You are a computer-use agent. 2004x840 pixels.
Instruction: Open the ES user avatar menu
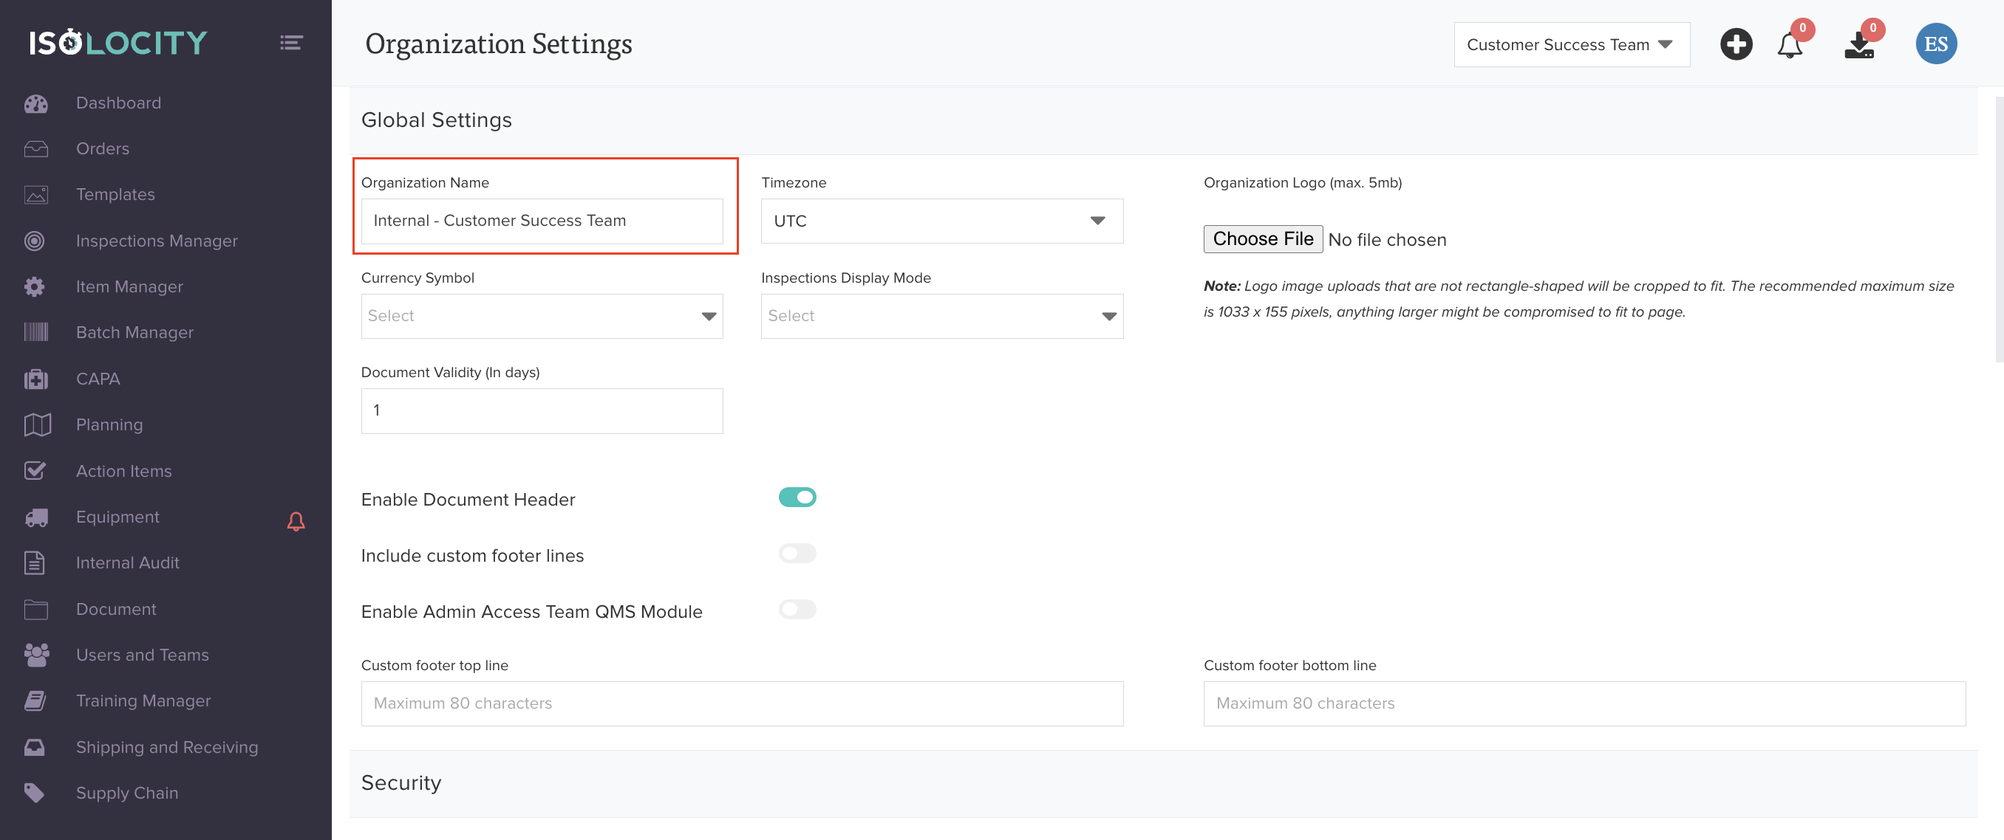pyautogui.click(x=1935, y=44)
